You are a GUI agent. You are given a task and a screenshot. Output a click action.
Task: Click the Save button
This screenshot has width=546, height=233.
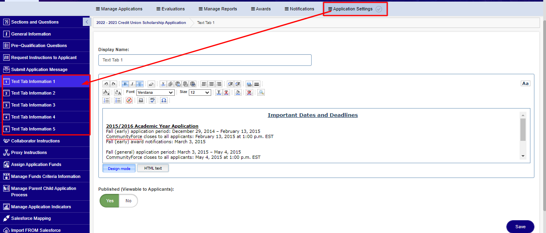(x=520, y=227)
